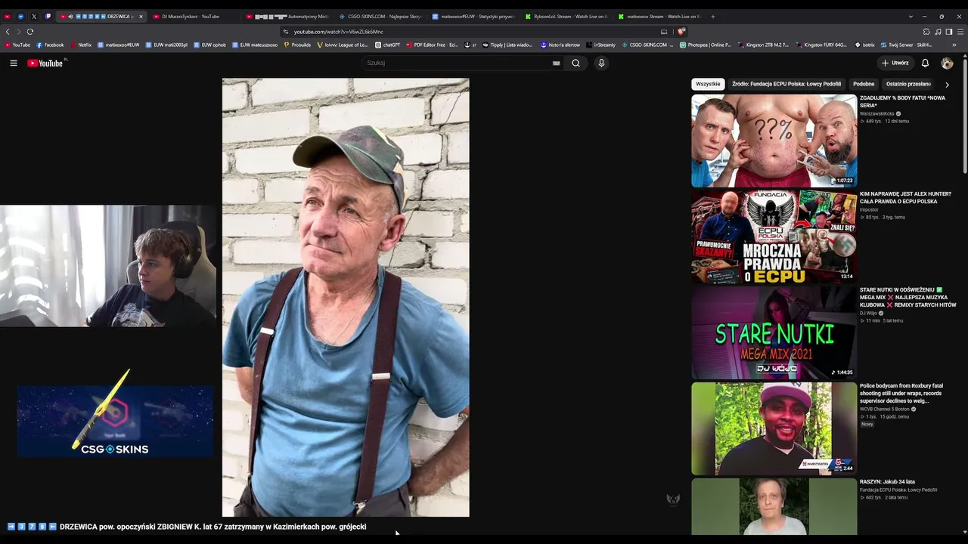Select the Ostatnio przesłane filter chip
968x544 pixels.
click(908, 84)
